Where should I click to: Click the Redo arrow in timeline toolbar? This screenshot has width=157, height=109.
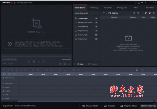pos(8,70)
